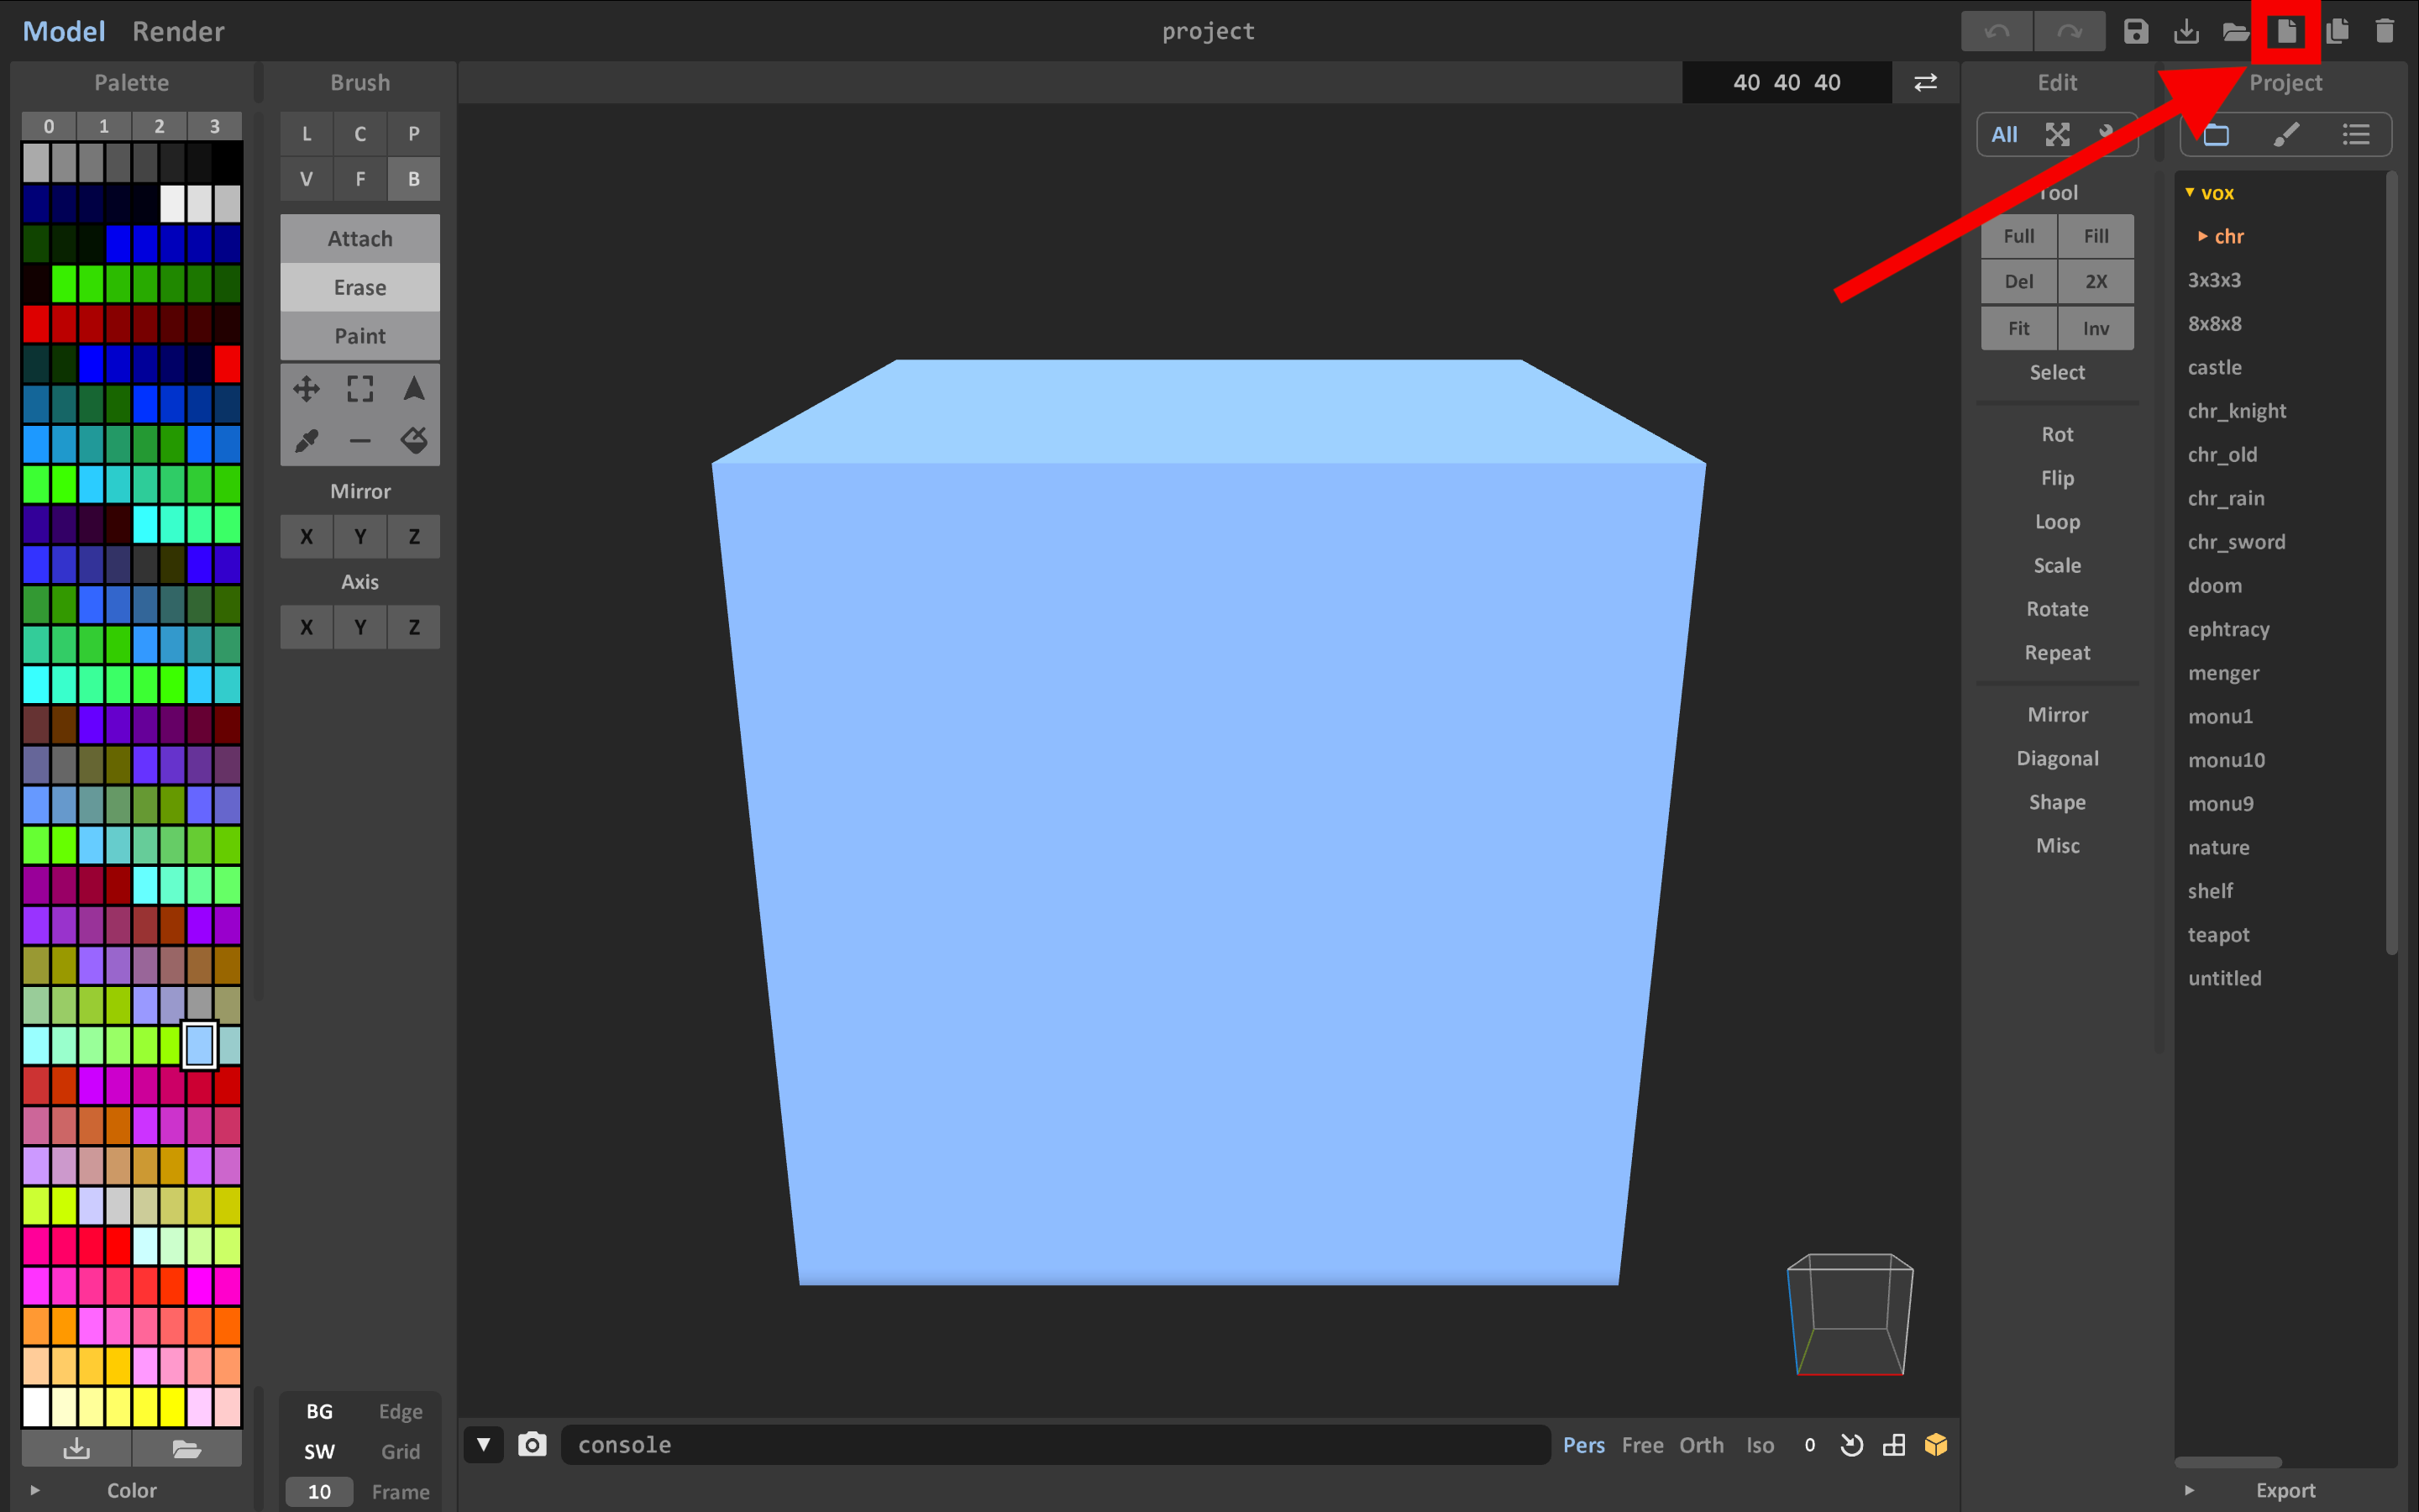Duplicate the project using the copy icon

click(2338, 31)
